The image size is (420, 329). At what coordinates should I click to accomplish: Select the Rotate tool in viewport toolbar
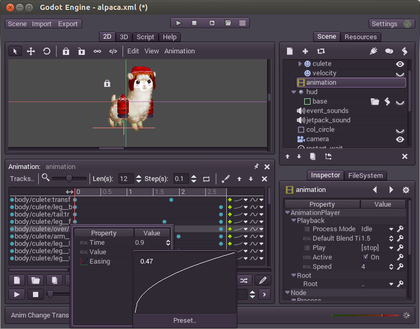click(47, 51)
